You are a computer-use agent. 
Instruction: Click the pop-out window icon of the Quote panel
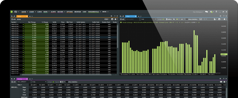tap(111, 16)
